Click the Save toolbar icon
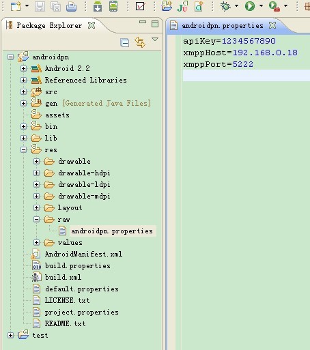This screenshot has width=310, height=350. (40, 6)
